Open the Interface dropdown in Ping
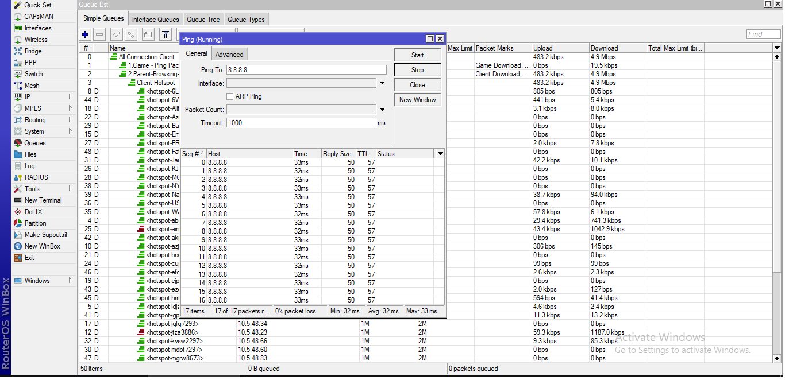 point(382,83)
